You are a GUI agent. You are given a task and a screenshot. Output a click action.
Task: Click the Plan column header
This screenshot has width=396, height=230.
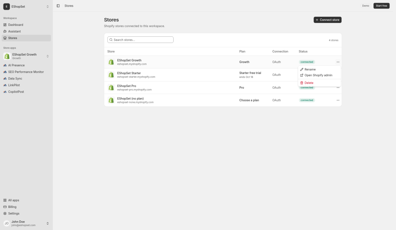point(242,51)
